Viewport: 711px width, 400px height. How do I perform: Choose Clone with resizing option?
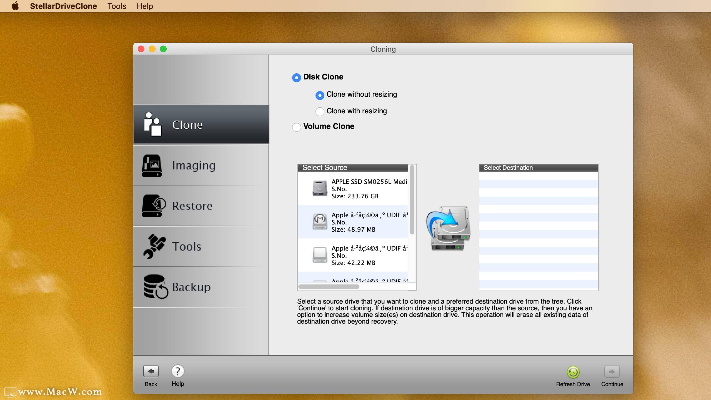(320, 112)
